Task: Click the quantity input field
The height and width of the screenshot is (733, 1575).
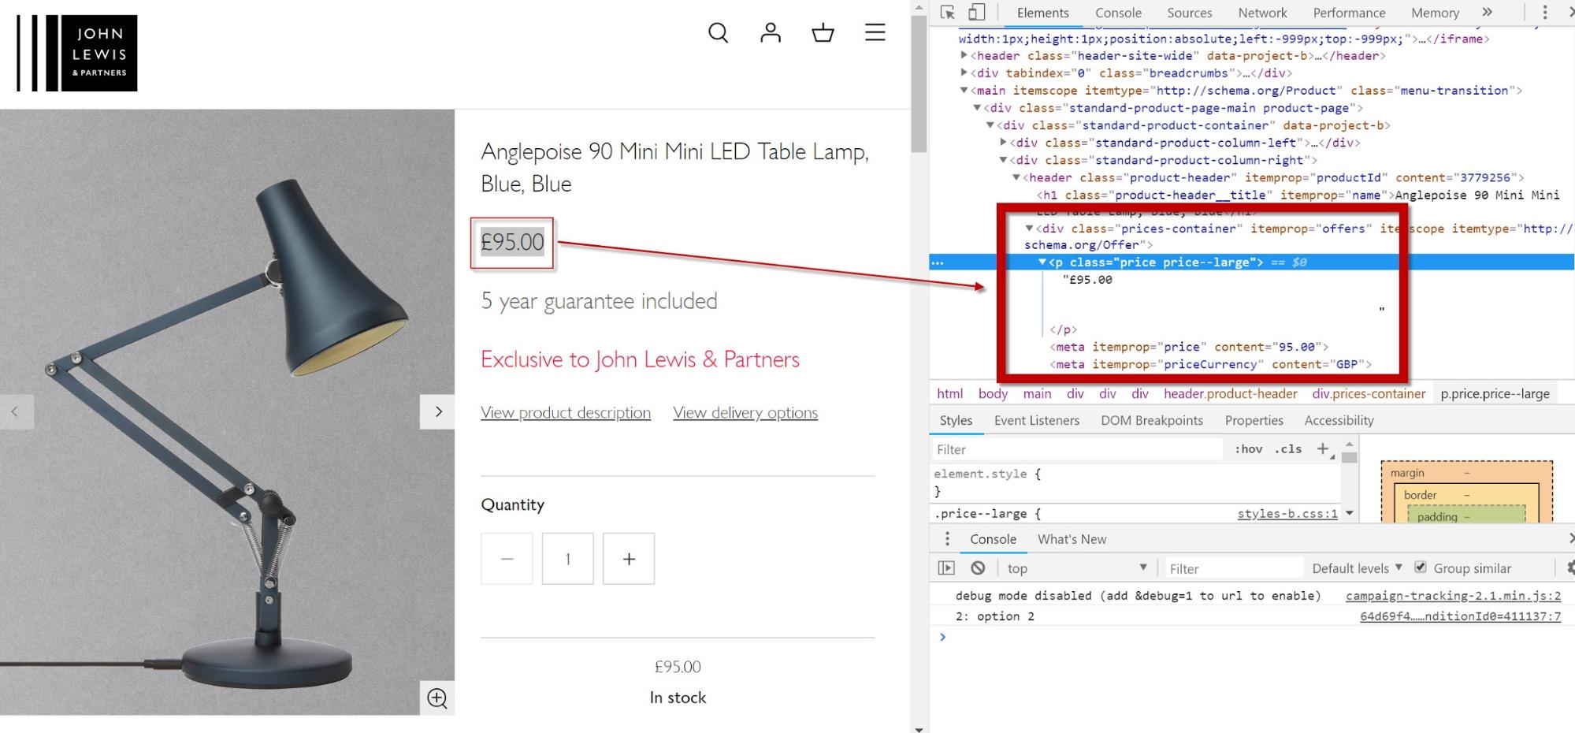Action: 567,559
